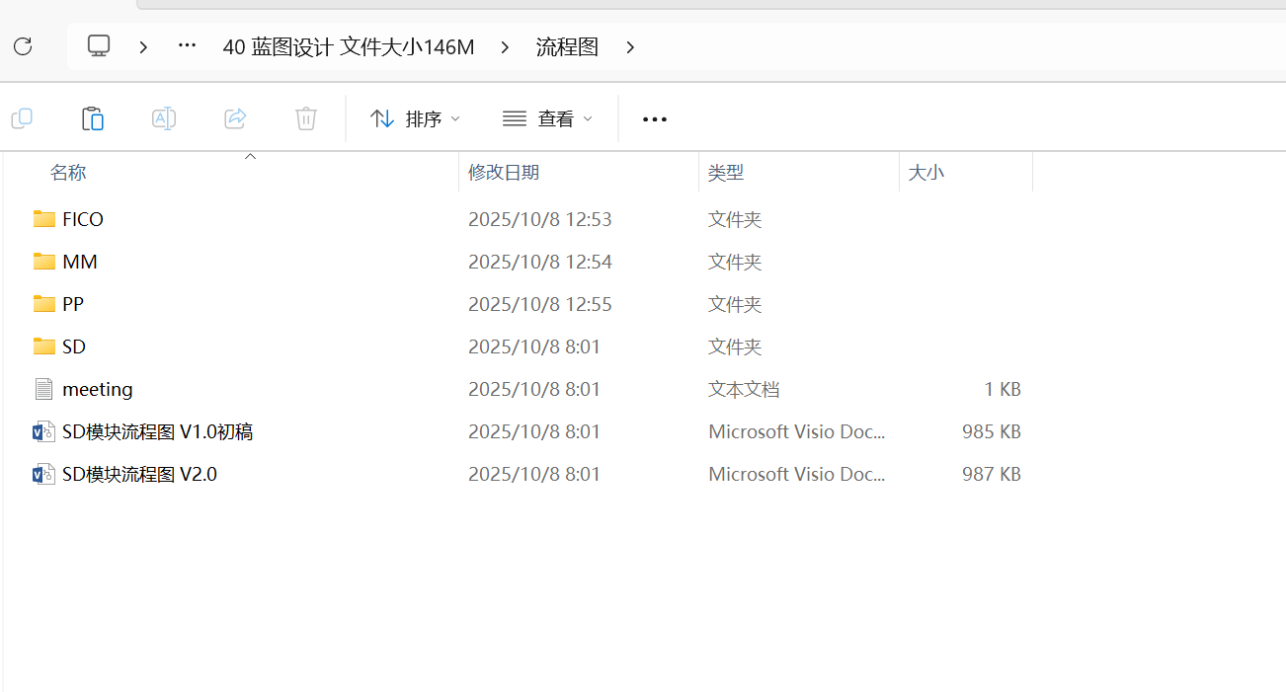Image resolution: width=1286 pixels, height=692 pixels.
Task: Sort by 大小 column header
Action: click(925, 173)
